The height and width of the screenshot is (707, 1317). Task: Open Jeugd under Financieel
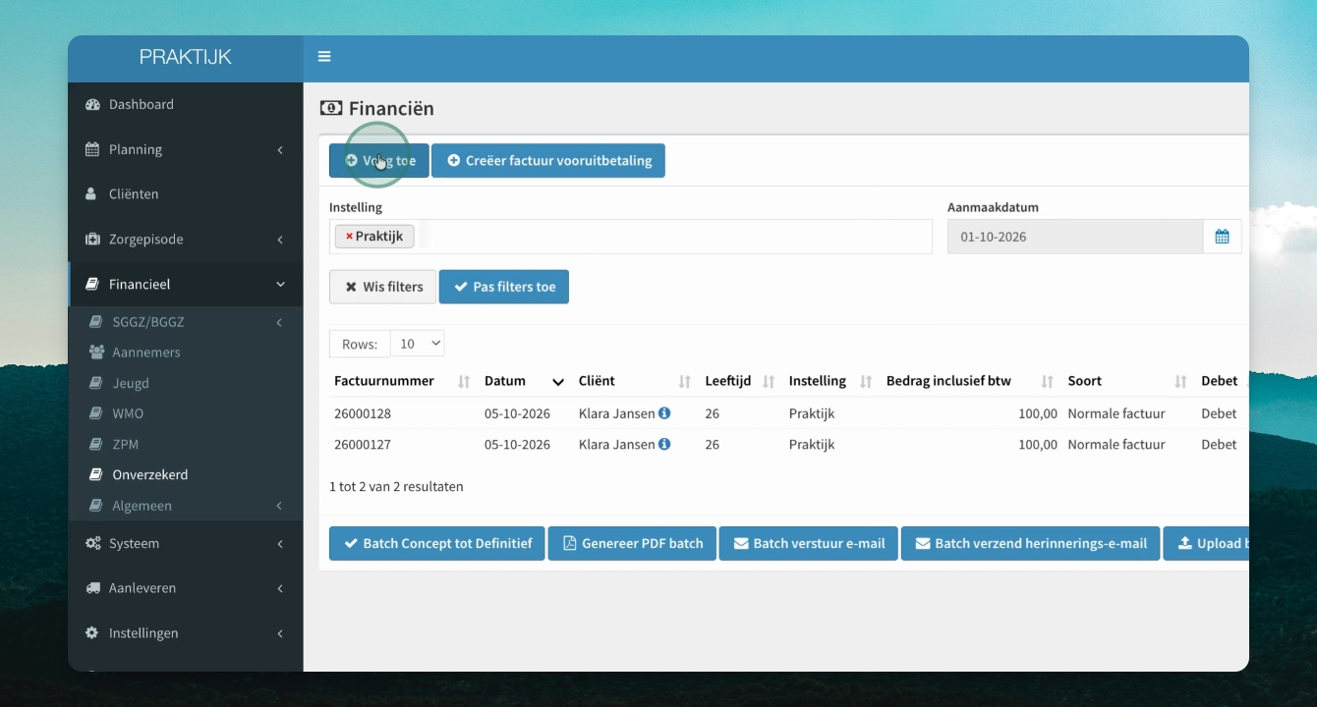point(186,383)
